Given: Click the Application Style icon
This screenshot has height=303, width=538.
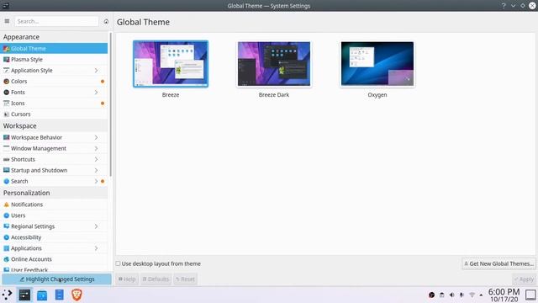Looking at the screenshot, I should [6, 71].
